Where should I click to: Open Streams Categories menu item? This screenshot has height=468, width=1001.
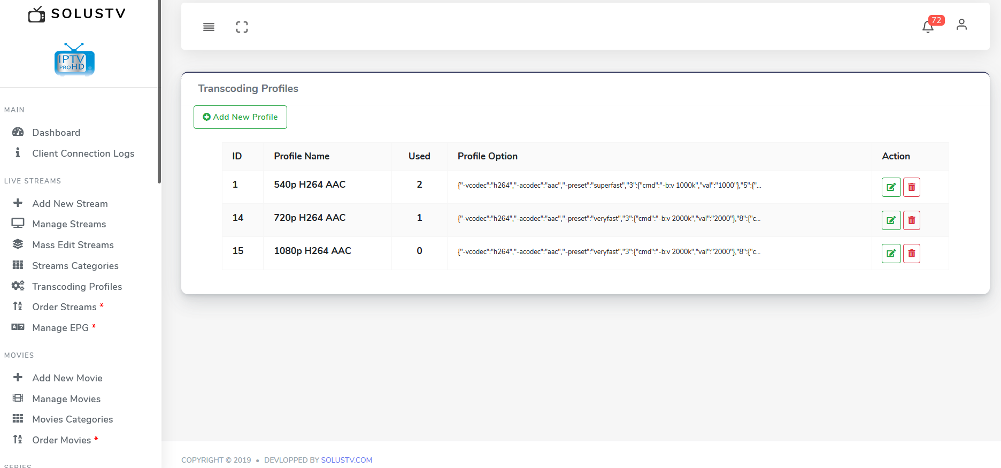coord(75,266)
